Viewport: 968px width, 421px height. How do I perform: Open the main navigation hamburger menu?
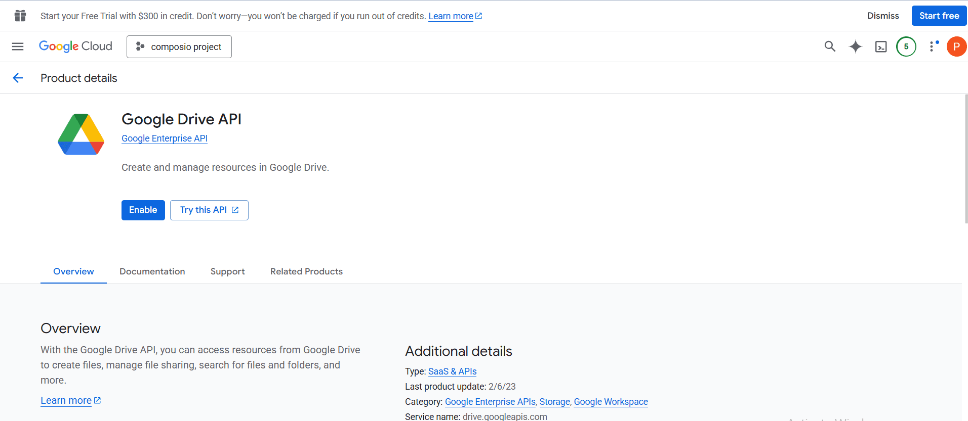[x=18, y=46]
